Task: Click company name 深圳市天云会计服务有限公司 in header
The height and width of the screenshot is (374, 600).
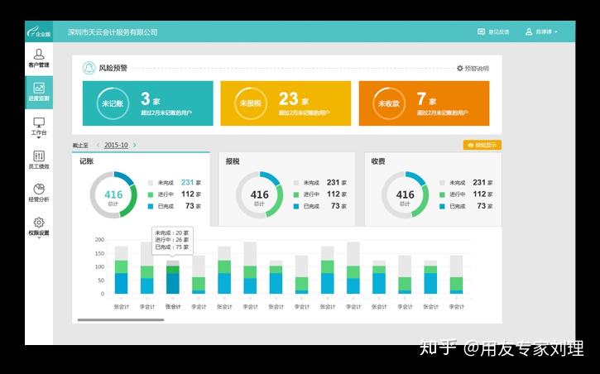Action: tap(113, 32)
